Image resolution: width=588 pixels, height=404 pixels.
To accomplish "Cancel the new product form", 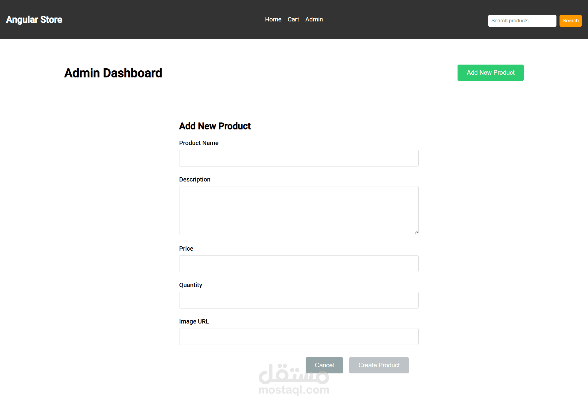I will 324,365.
